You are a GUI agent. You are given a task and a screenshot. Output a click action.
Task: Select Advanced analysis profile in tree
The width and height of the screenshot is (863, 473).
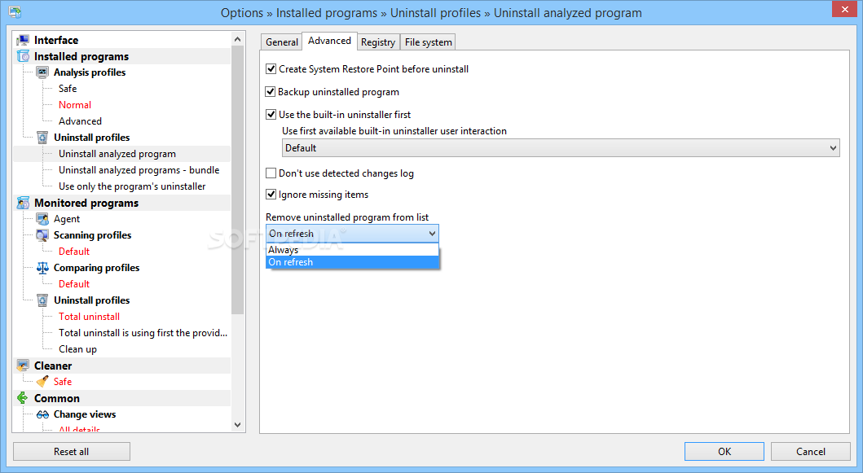tap(81, 121)
